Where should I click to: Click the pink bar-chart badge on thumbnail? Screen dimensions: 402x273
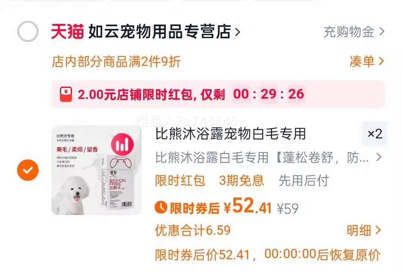122,145
